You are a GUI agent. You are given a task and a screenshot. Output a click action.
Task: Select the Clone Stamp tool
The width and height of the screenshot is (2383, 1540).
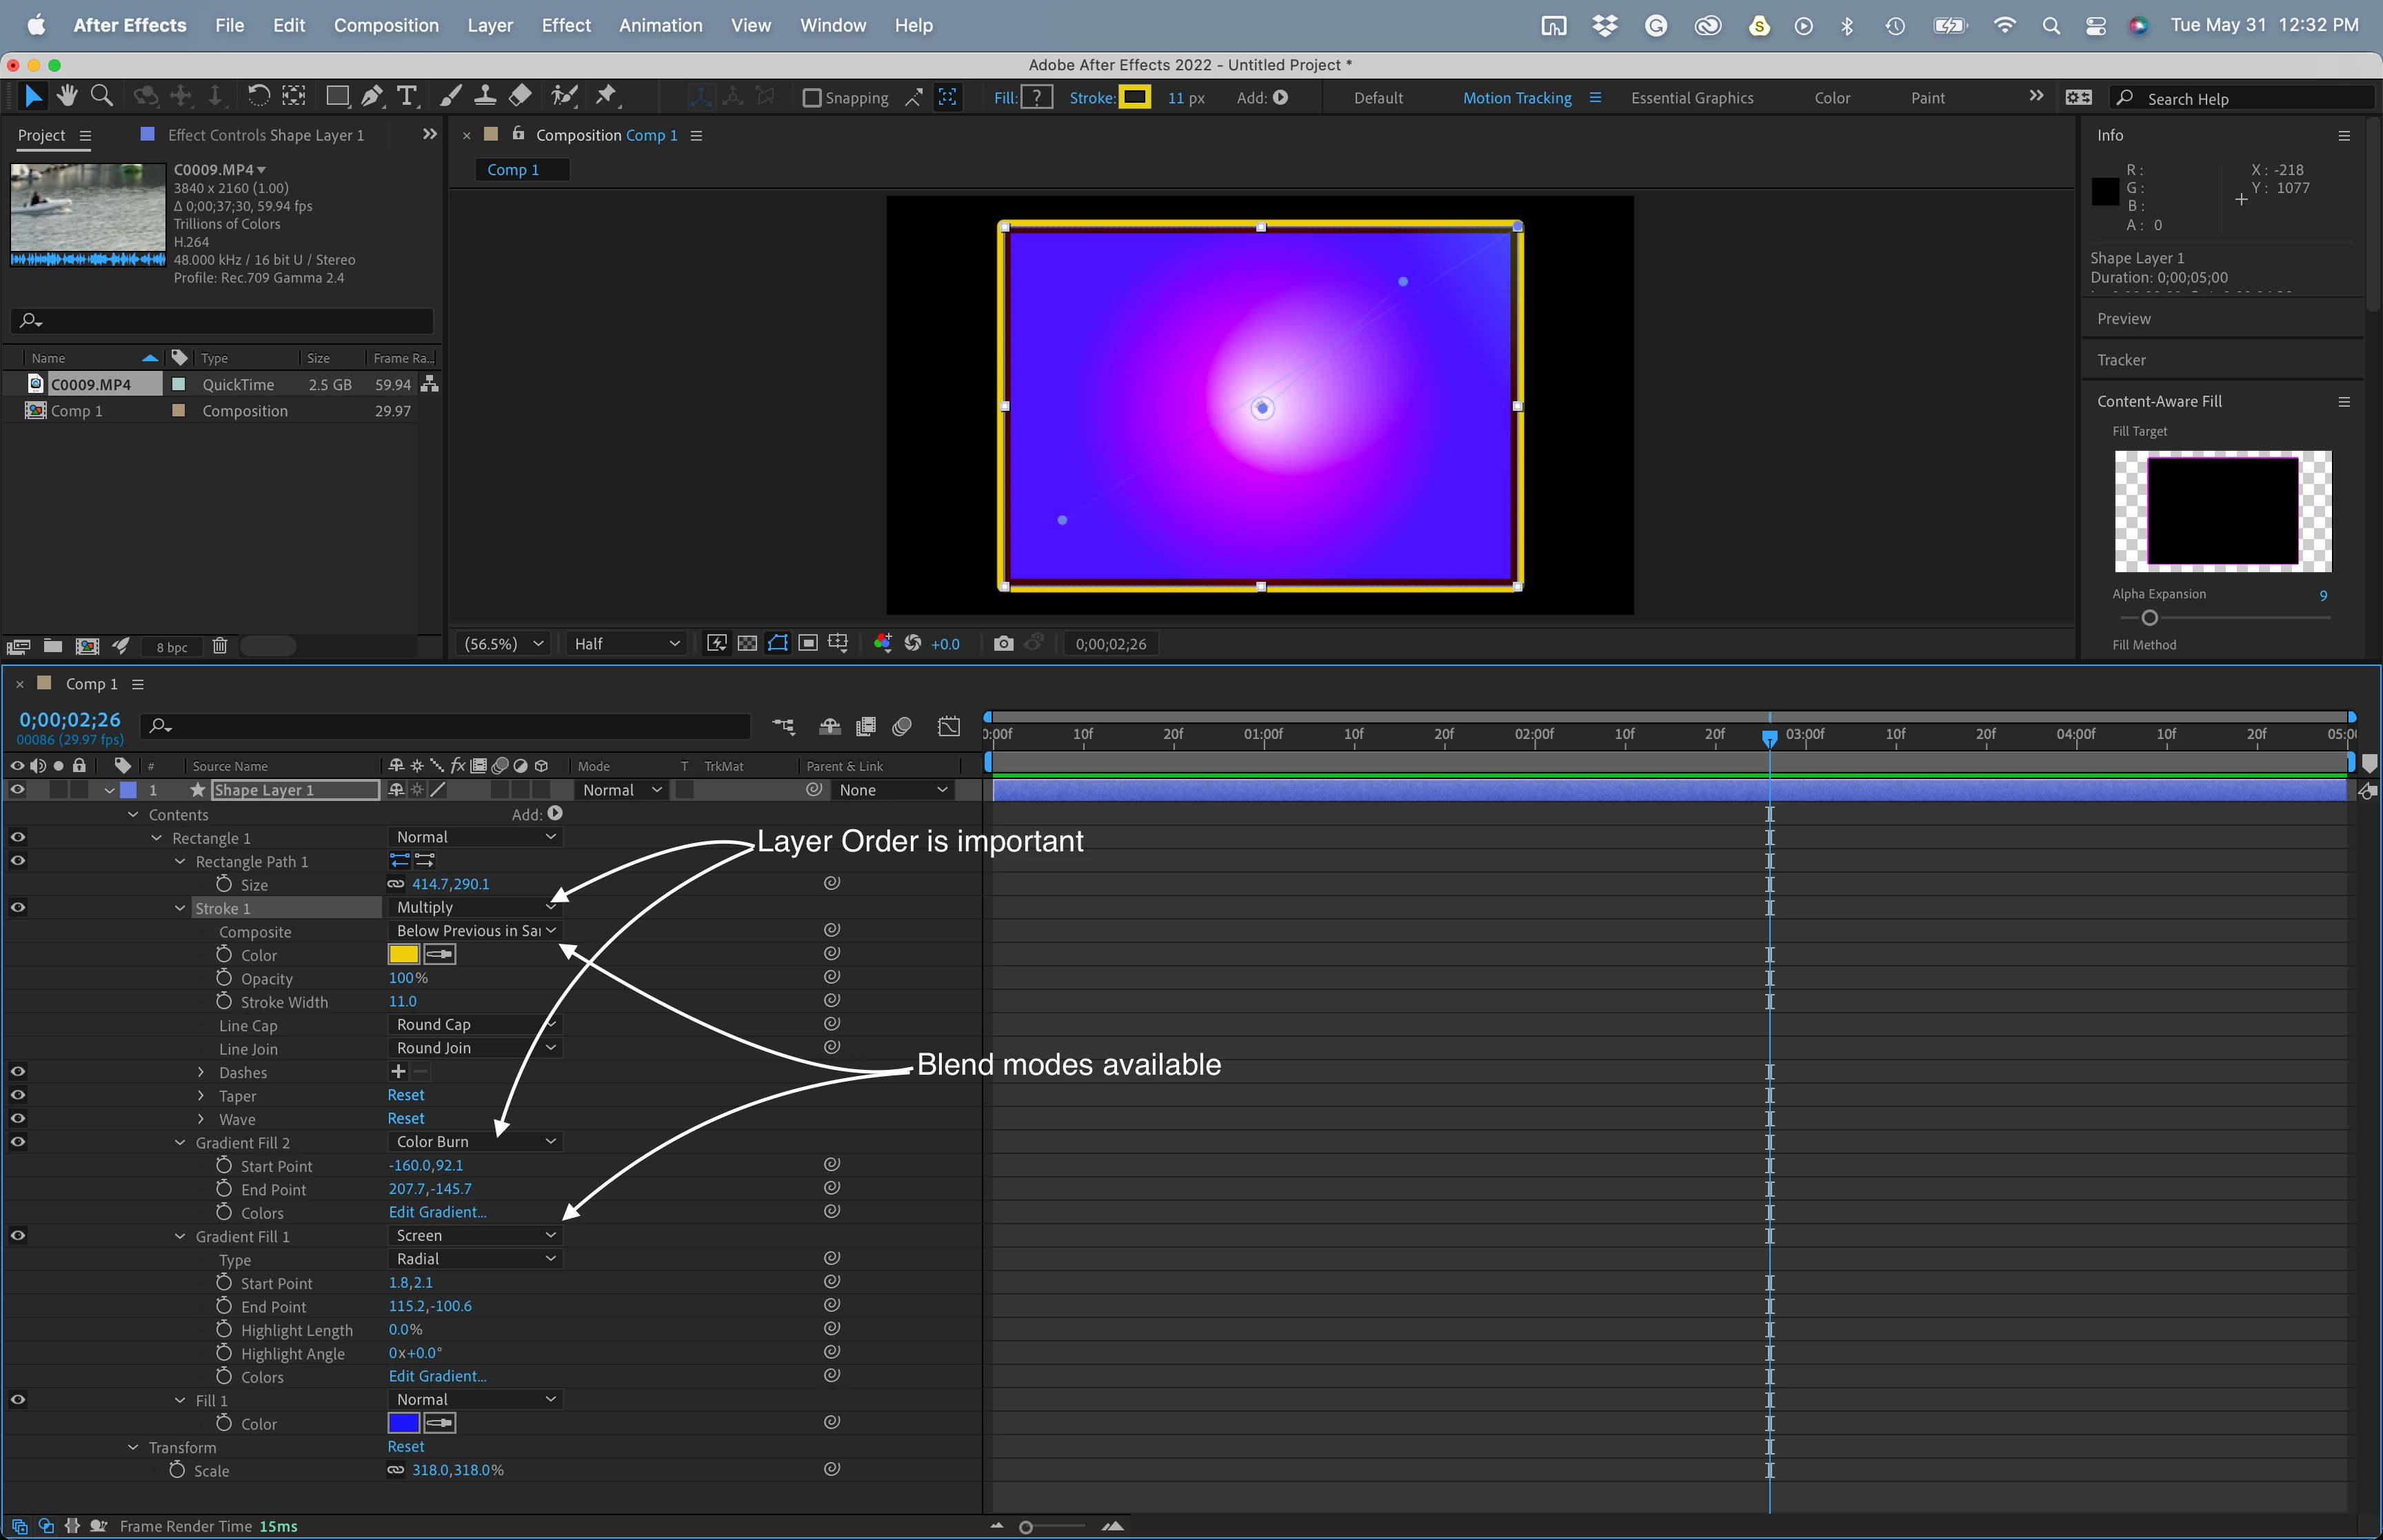[485, 96]
